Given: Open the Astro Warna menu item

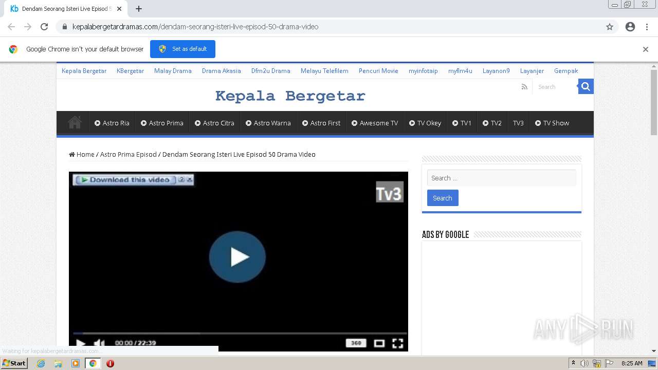Looking at the screenshot, I should (268, 123).
